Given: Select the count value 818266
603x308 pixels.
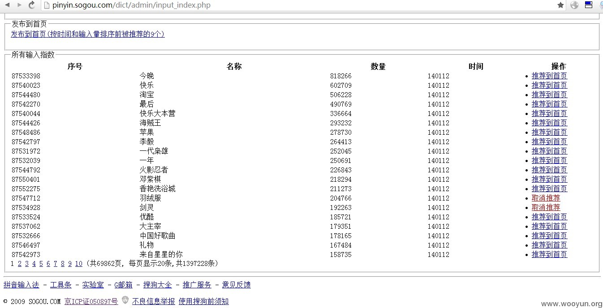Looking at the screenshot, I should pos(341,76).
